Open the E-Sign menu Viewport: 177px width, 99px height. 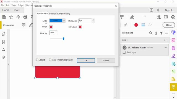coord(20,5)
